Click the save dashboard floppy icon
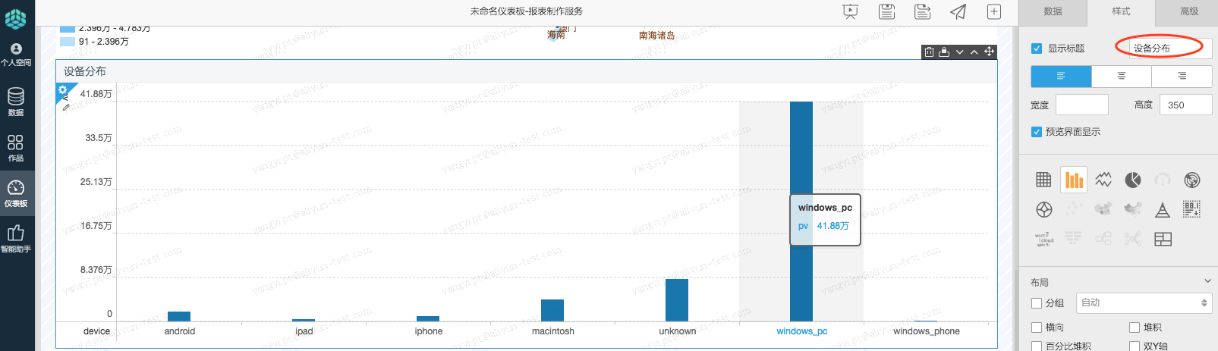Screen dimensions: 1218x351 tap(886, 11)
